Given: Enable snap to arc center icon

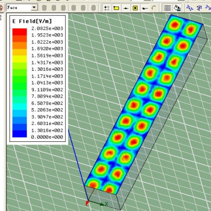Looking at the screenshot, I should click(154, 8).
